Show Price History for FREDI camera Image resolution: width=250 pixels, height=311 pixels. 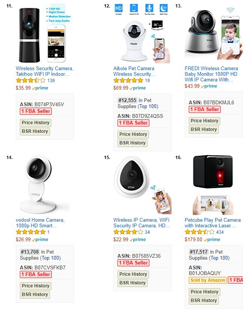204,121
